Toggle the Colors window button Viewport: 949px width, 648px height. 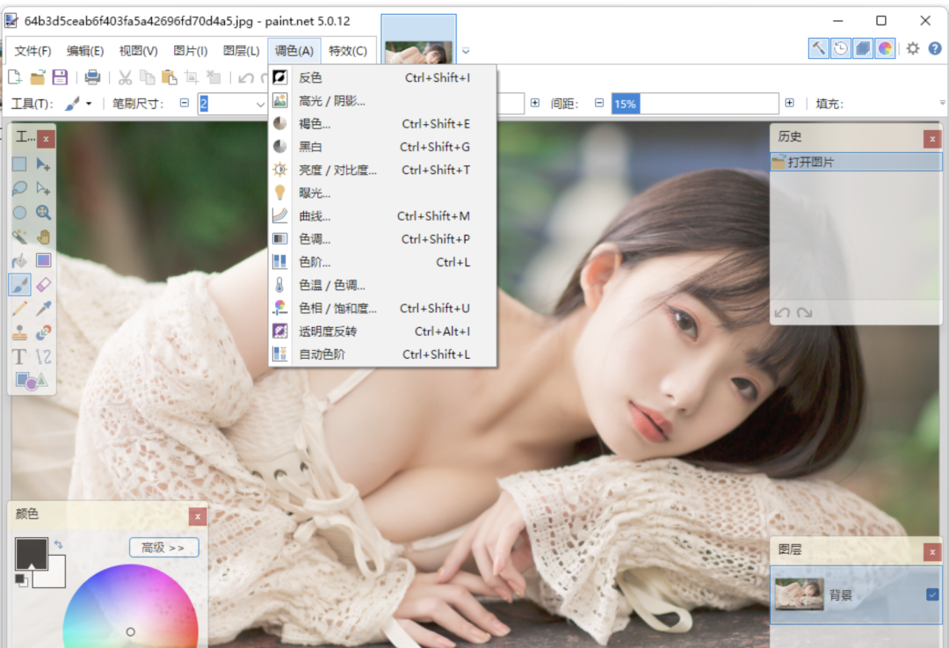(885, 48)
